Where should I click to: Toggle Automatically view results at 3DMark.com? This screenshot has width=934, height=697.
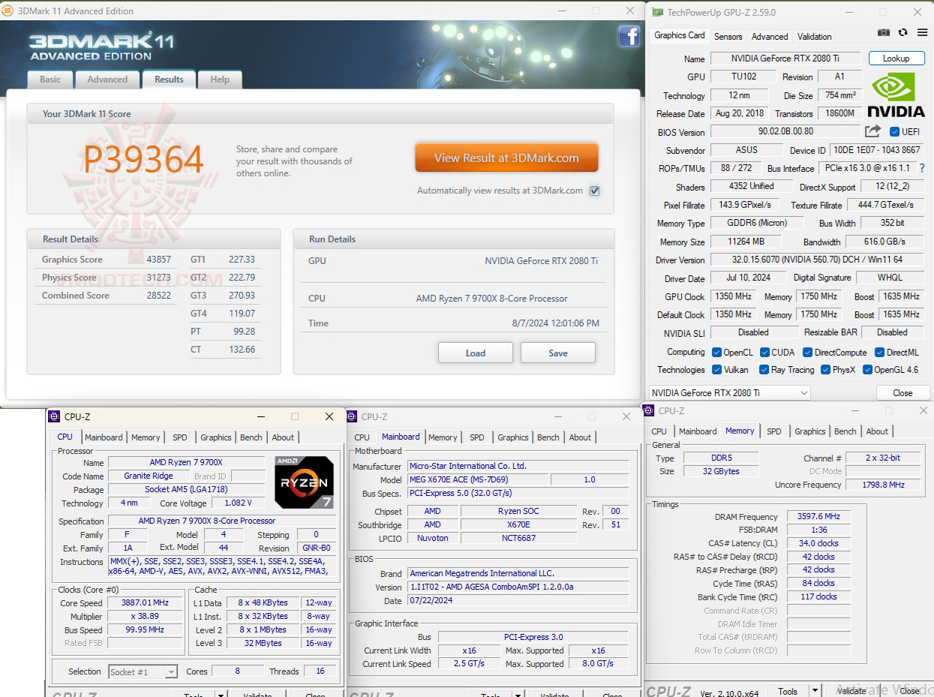594,191
